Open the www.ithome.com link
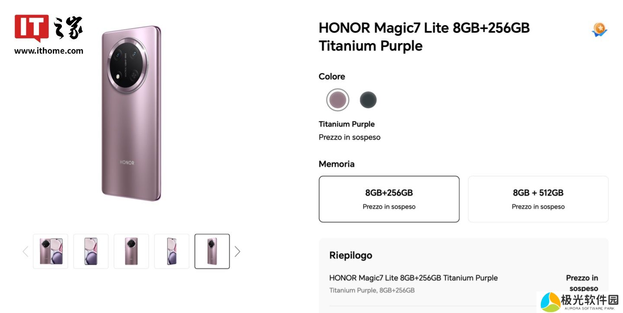 (48, 51)
